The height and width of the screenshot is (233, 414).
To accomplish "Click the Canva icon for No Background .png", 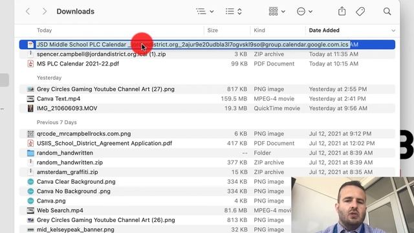I will 30,192.
